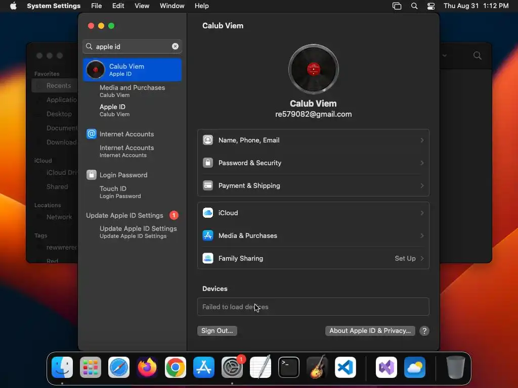Click email re579082@gmail.com text
This screenshot has height=388, width=518.
(314, 114)
